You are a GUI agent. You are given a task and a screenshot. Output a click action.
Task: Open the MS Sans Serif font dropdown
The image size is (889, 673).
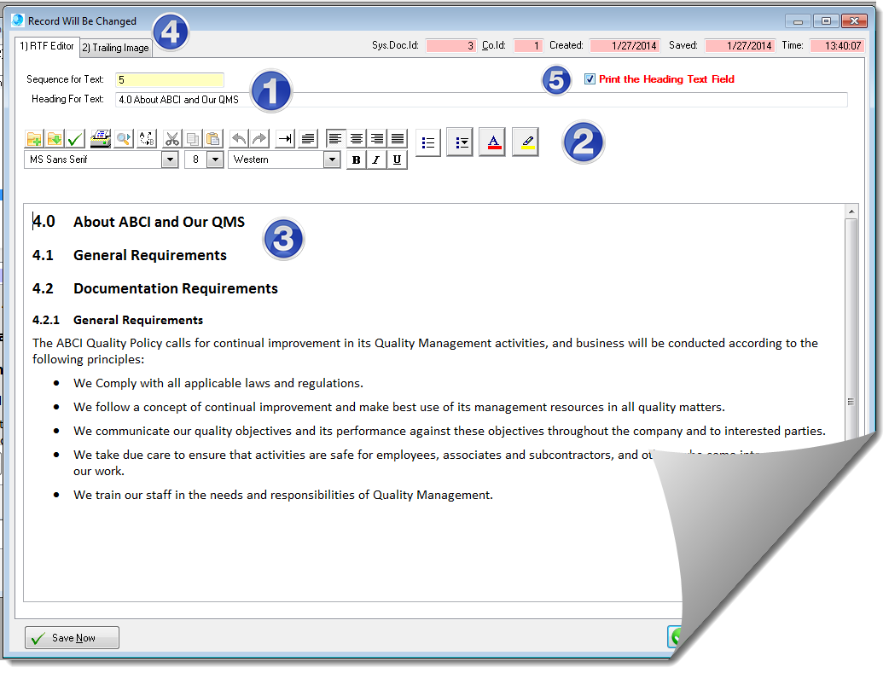pyautogui.click(x=170, y=160)
